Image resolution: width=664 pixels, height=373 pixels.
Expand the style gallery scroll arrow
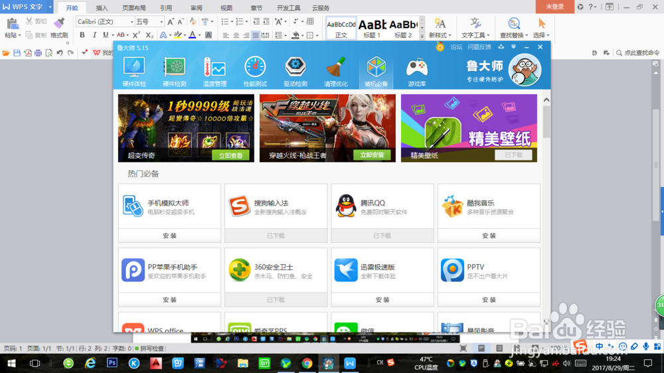[x=422, y=37]
